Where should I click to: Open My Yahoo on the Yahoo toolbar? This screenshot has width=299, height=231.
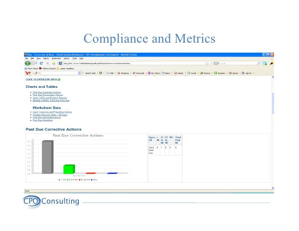154,73
